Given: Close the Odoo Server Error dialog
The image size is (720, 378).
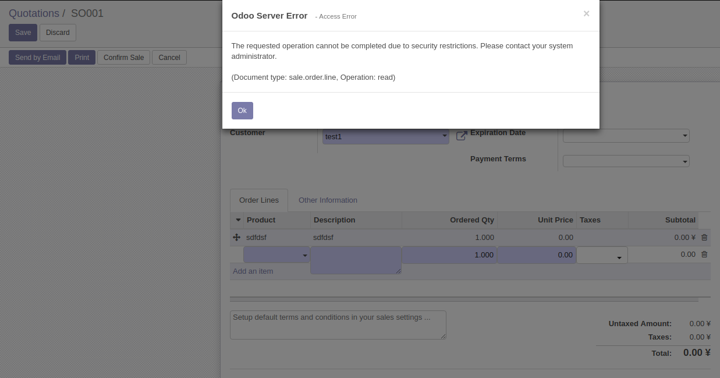Looking at the screenshot, I should click(586, 13).
